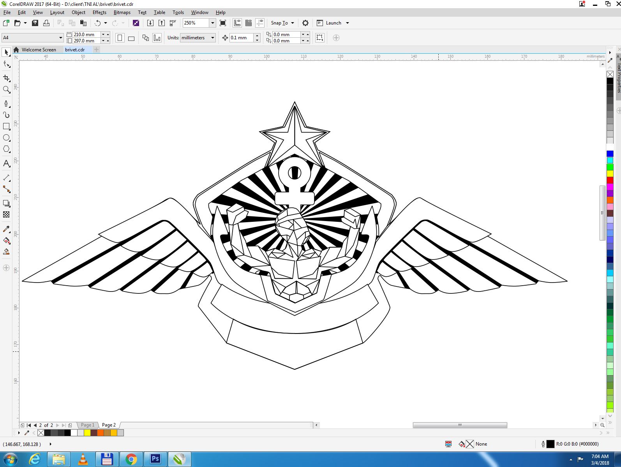This screenshot has width=621, height=467.
Task: Expand coordinates flyout arrow in status bar
Action: click(51, 444)
